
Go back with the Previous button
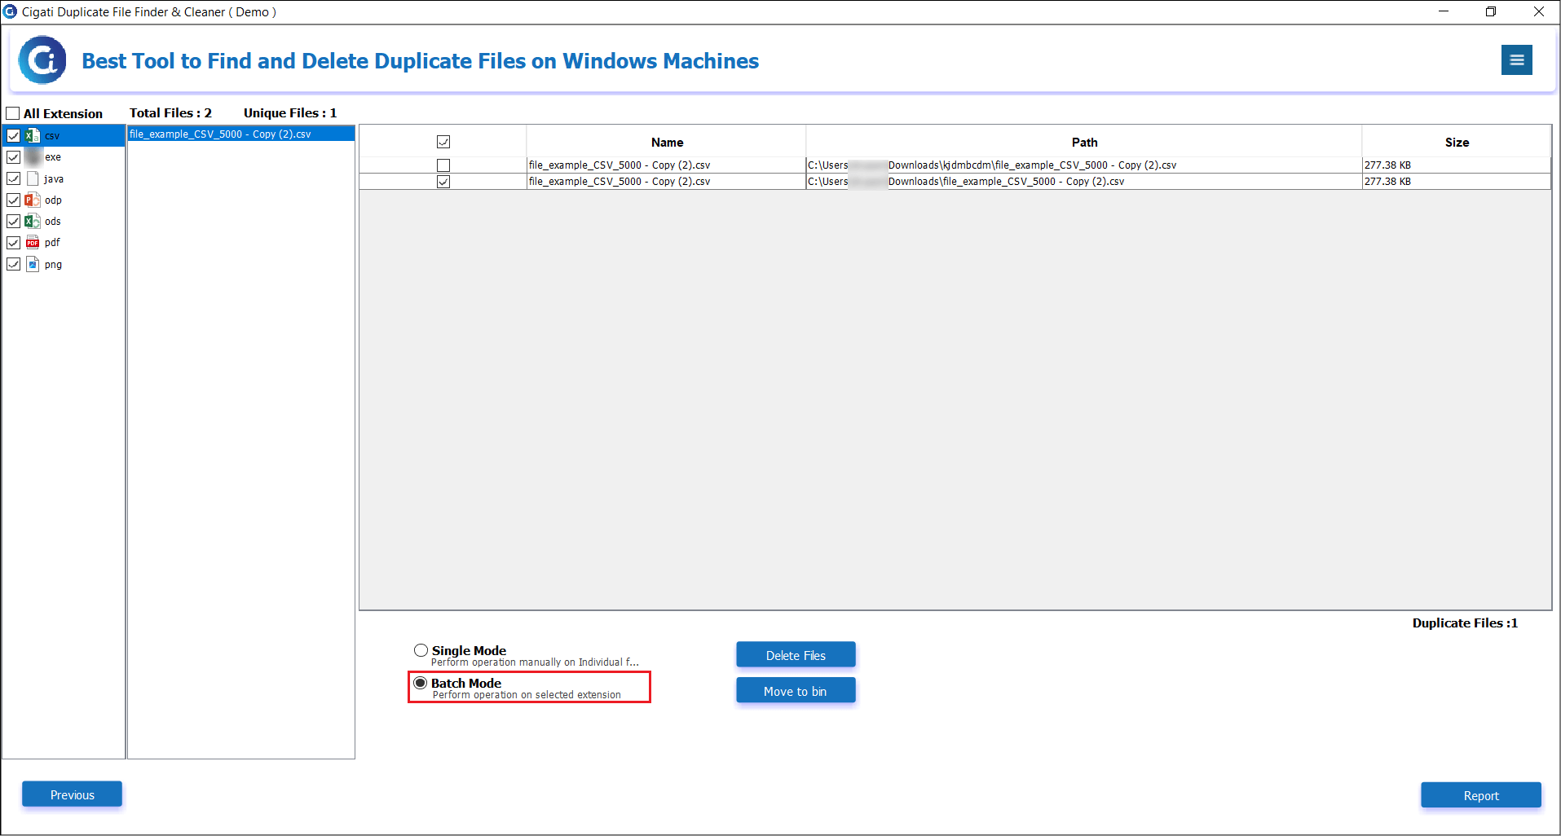[72, 794]
